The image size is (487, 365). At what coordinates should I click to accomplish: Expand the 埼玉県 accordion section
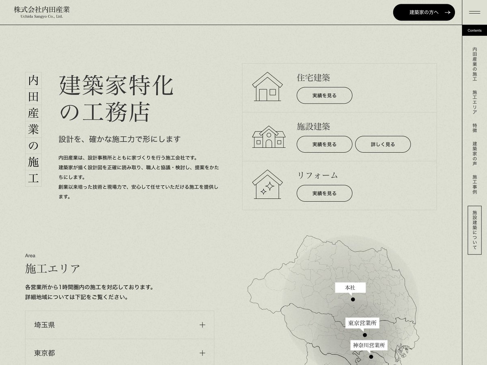point(119,325)
